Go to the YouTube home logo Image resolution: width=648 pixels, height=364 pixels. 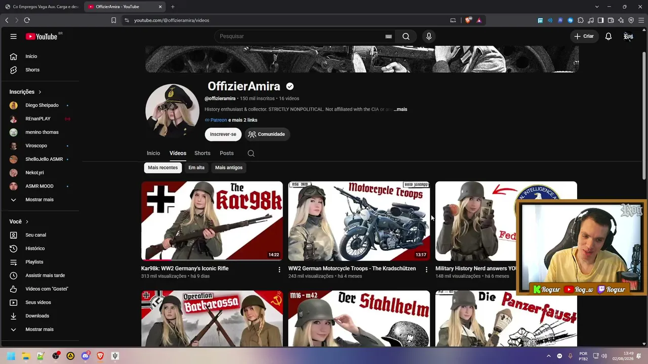point(42,36)
